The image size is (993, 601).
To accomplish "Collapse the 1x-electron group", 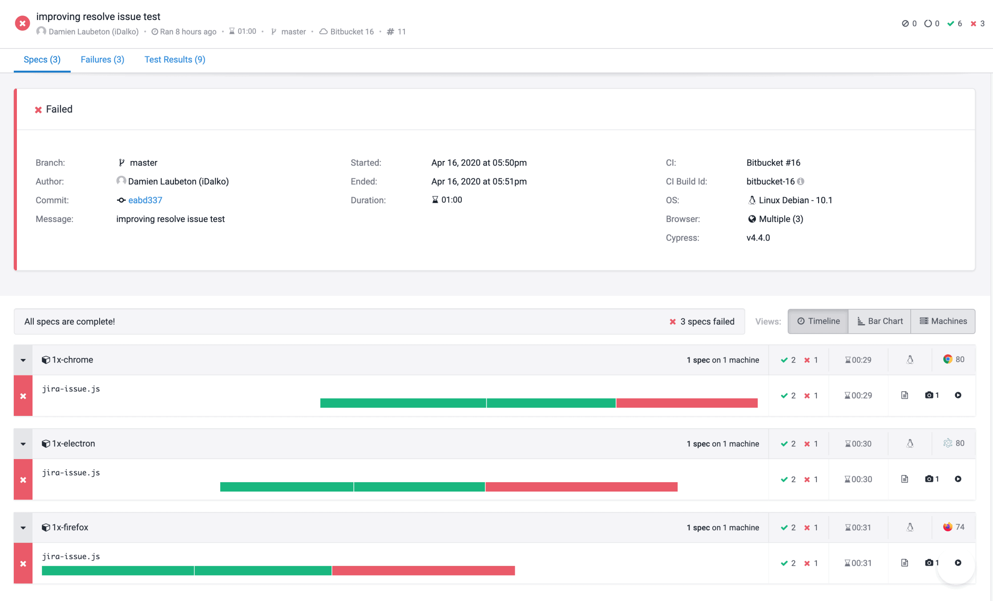I will click(x=23, y=444).
